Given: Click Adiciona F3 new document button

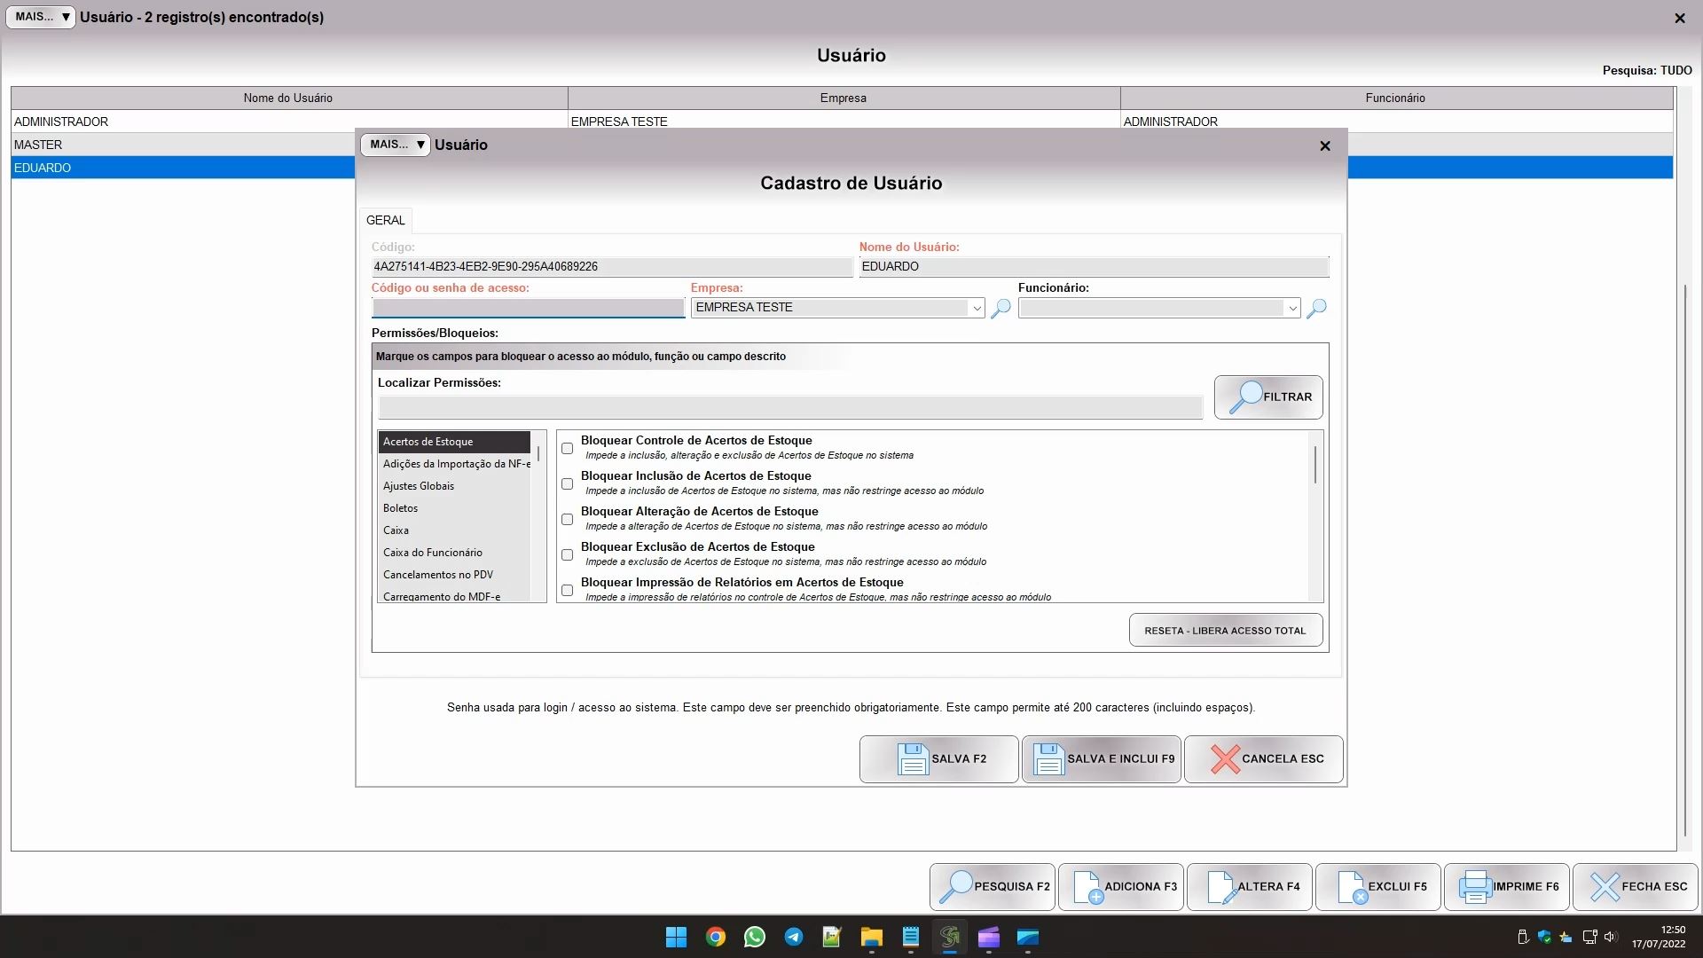Looking at the screenshot, I should (x=1121, y=887).
